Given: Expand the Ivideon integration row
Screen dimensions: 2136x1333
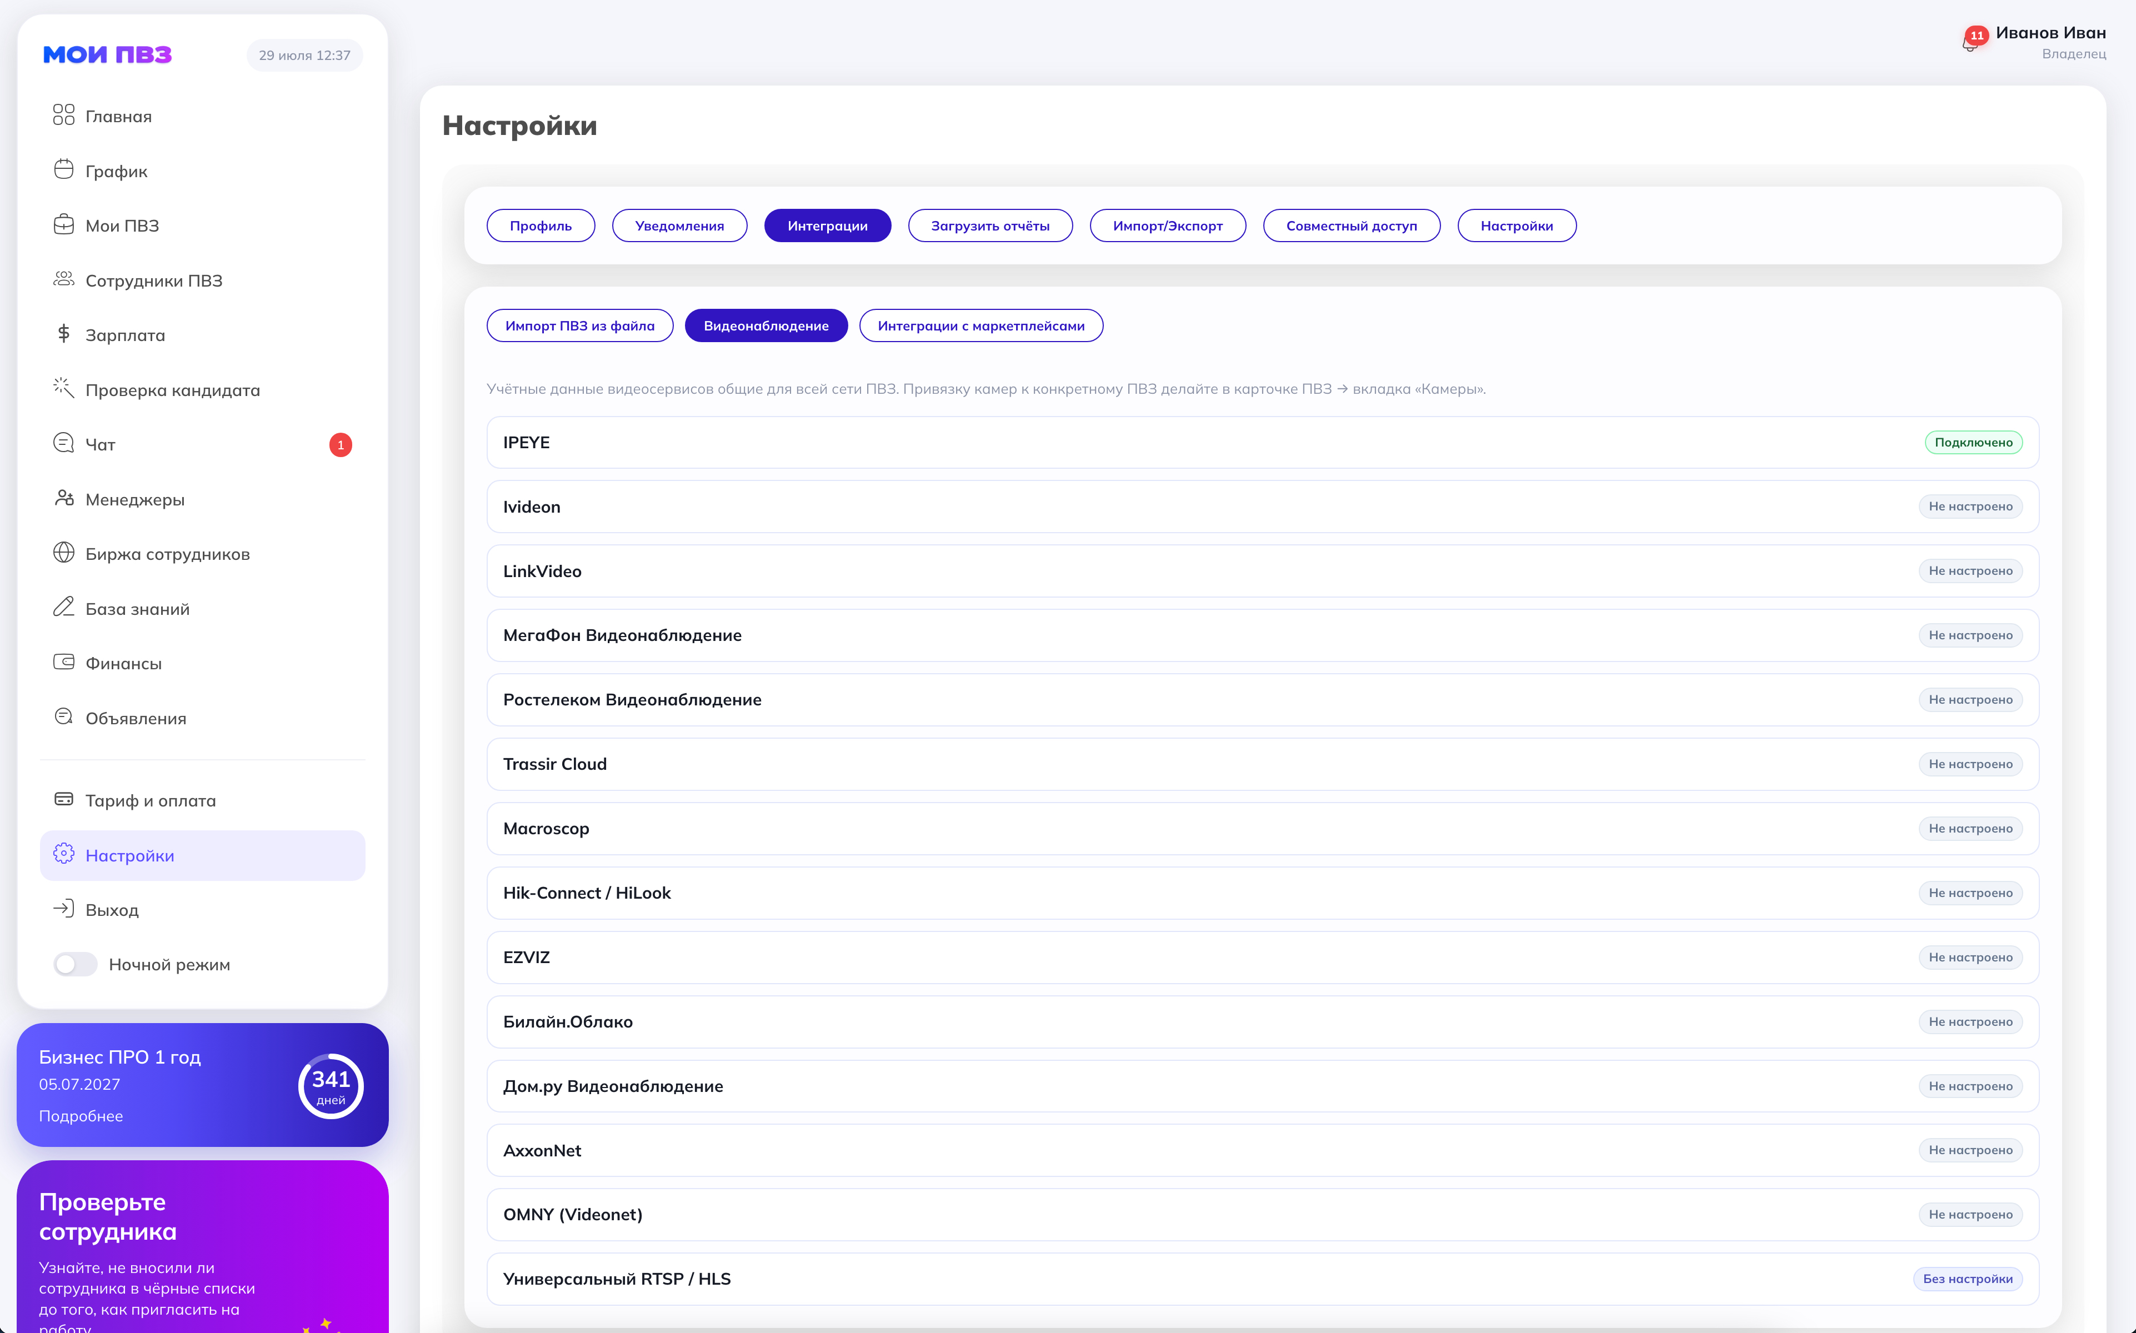Looking at the screenshot, I should click(1262, 507).
